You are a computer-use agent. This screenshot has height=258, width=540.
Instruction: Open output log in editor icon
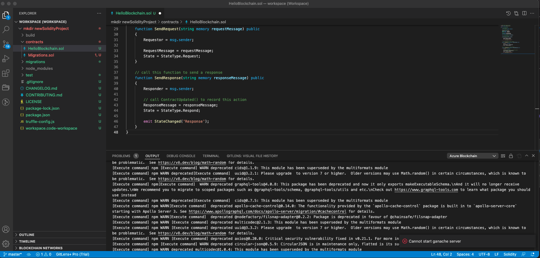519,156
